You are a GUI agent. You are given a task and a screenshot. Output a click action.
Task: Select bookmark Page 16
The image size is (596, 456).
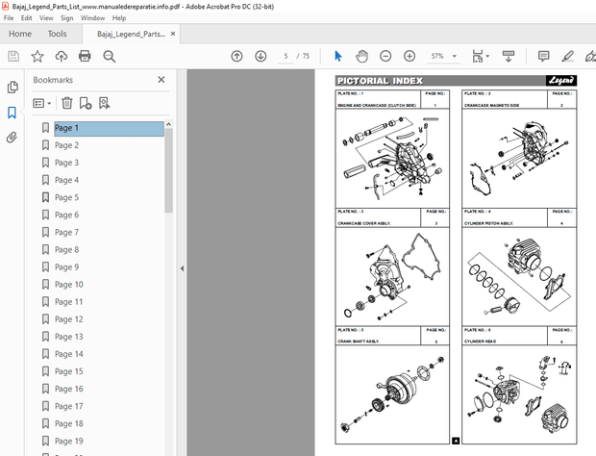(x=69, y=389)
